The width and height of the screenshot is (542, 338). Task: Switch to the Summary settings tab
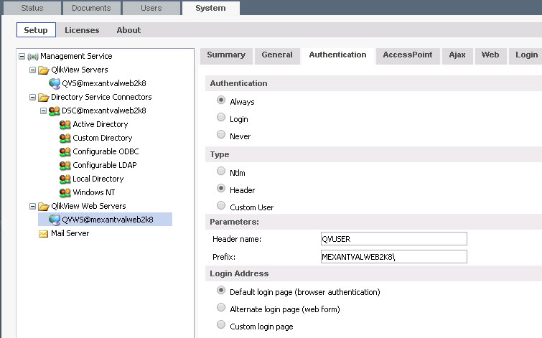click(x=226, y=55)
